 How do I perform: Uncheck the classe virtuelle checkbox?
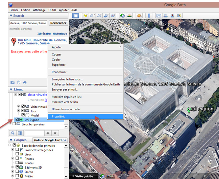[x=20, y=95]
